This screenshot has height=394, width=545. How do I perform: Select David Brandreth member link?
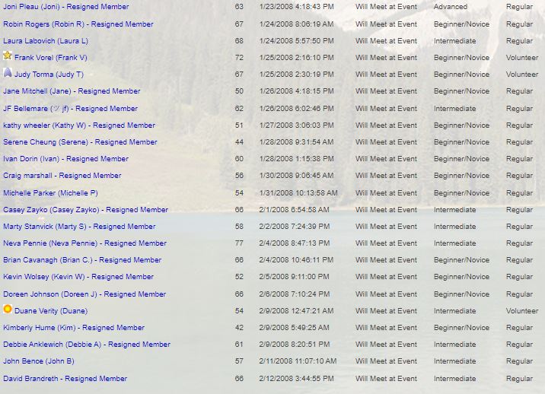[65, 379]
